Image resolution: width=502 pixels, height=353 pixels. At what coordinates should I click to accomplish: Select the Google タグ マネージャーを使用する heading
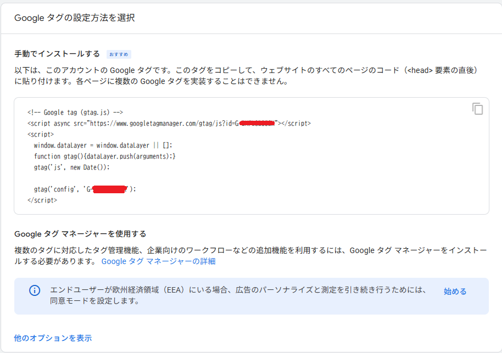tap(80, 234)
